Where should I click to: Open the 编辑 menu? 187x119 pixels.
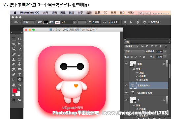coord(54,12)
